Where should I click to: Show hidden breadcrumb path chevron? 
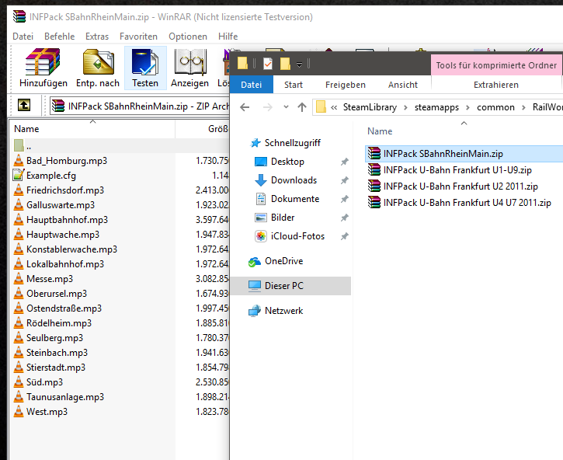[334, 107]
